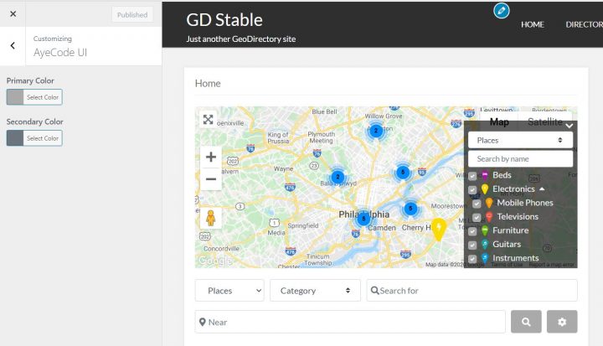603x346 pixels.
Task: Toggle fullscreen map view icon
Action: 209,120
